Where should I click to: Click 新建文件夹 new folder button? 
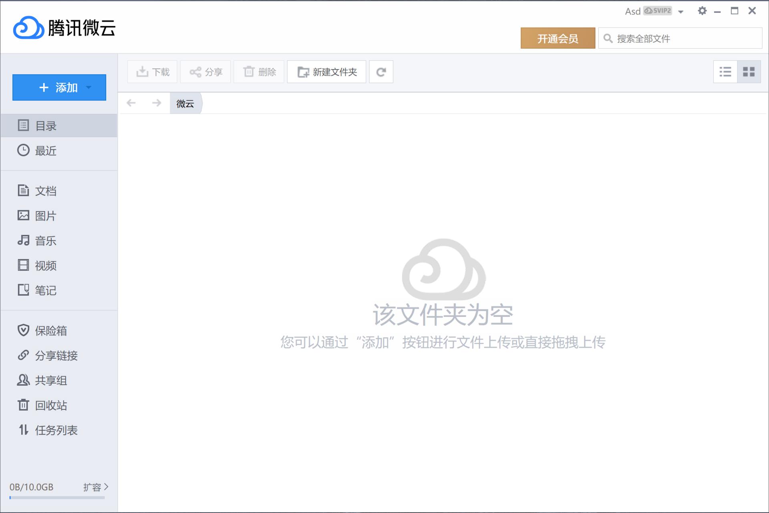tap(326, 72)
